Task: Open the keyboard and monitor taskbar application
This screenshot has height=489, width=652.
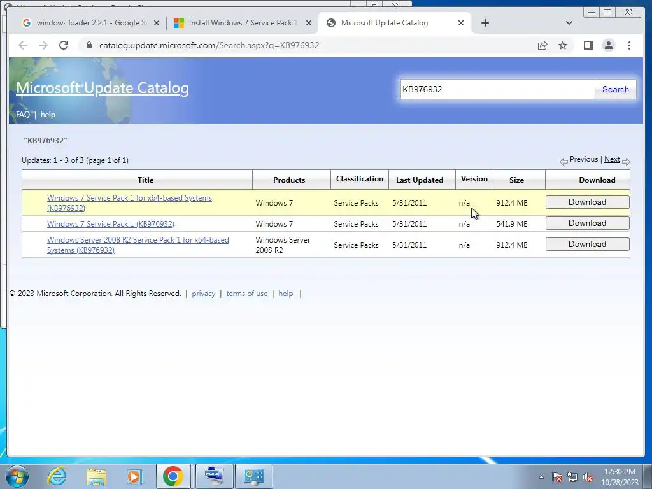Action: coord(214,476)
